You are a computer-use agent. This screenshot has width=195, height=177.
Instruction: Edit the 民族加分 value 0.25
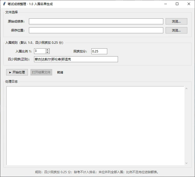point(99,51)
